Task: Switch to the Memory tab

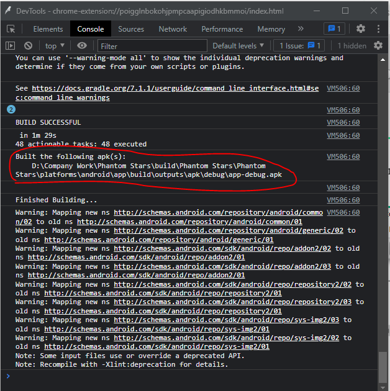Action: (x=271, y=29)
